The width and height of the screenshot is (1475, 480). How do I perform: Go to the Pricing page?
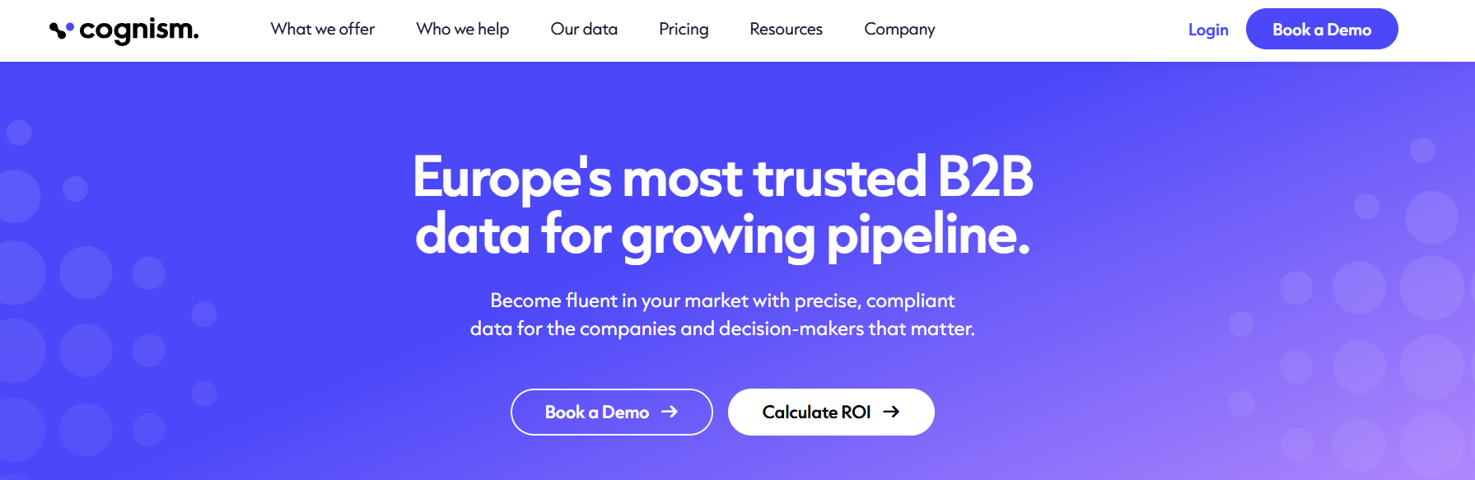tap(684, 29)
